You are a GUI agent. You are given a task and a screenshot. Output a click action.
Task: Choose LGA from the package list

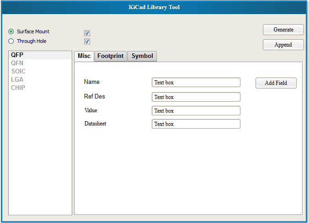(x=17, y=79)
